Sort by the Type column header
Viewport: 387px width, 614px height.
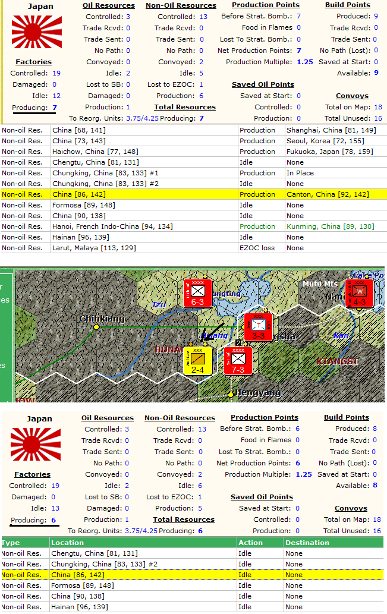coord(26,543)
